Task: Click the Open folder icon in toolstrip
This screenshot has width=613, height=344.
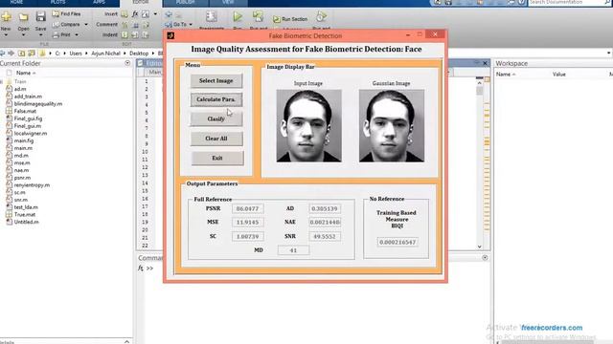Action: tap(23, 17)
